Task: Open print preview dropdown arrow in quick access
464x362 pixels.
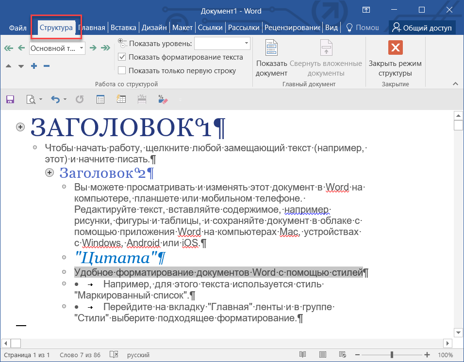Action: coord(41,99)
